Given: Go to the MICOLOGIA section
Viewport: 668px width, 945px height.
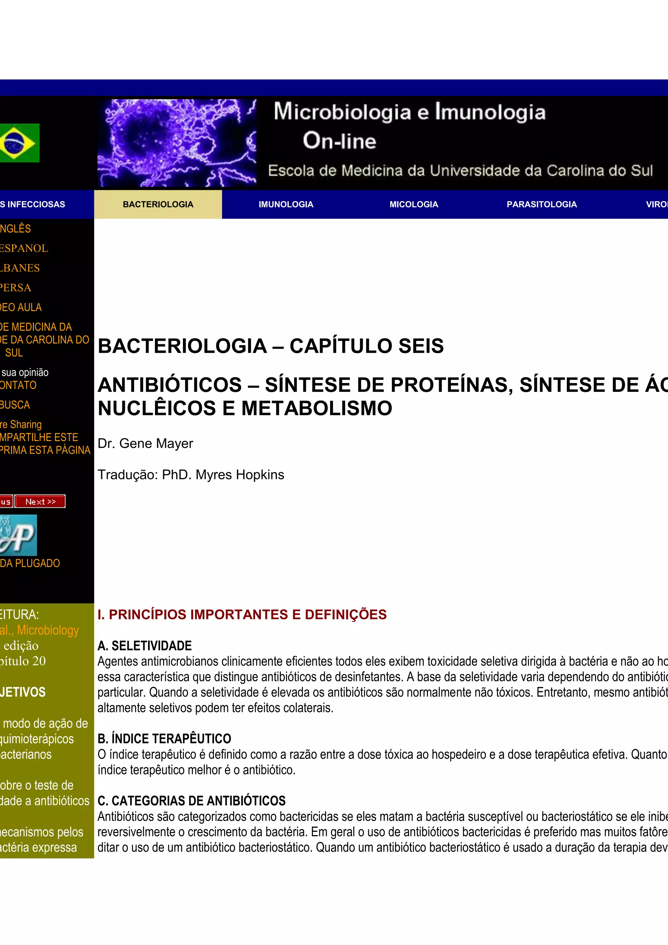Looking at the screenshot, I should tap(413, 205).
